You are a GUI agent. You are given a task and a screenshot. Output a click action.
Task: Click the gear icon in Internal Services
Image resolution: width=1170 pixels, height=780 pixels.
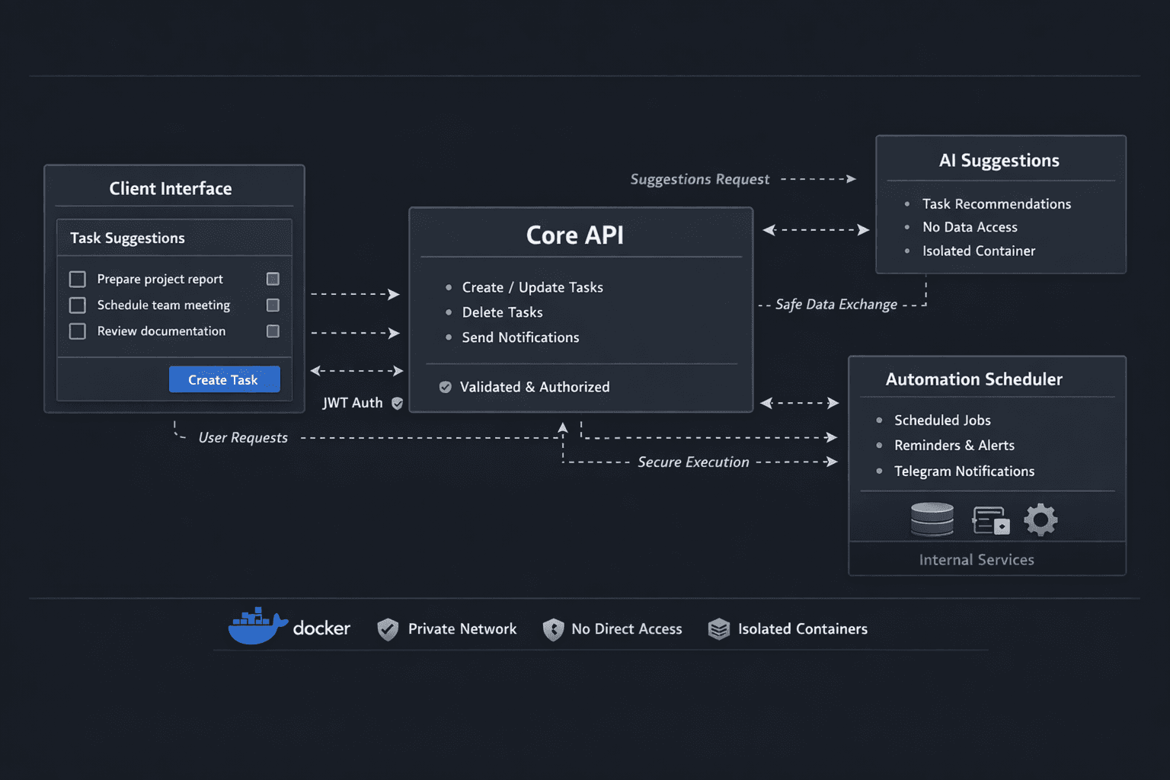pos(1041,519)
